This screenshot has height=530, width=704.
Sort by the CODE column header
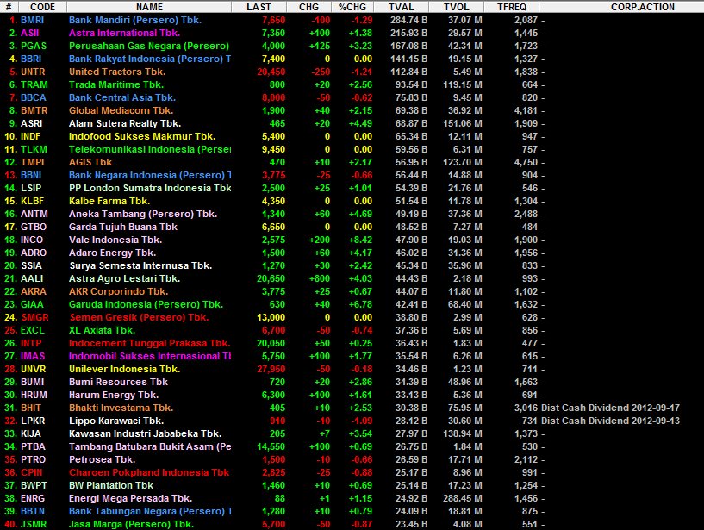(42, 7)
